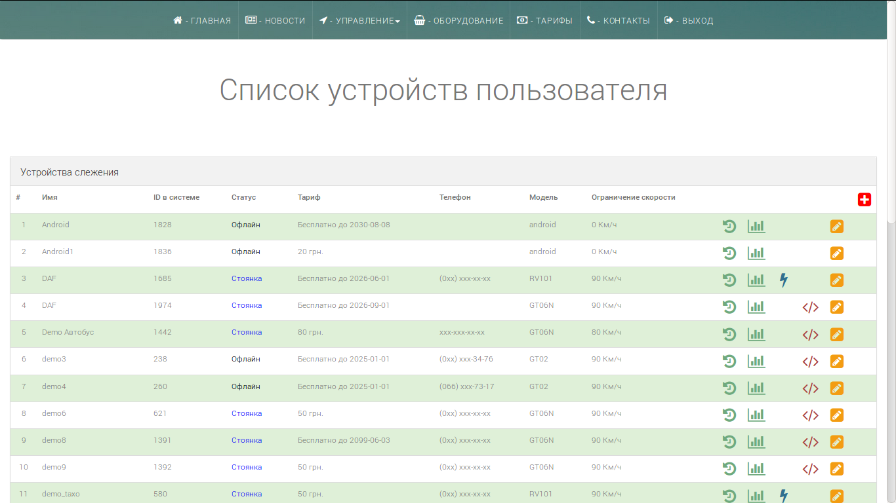
Task: Open code icon for demo6
Action: 811,415
